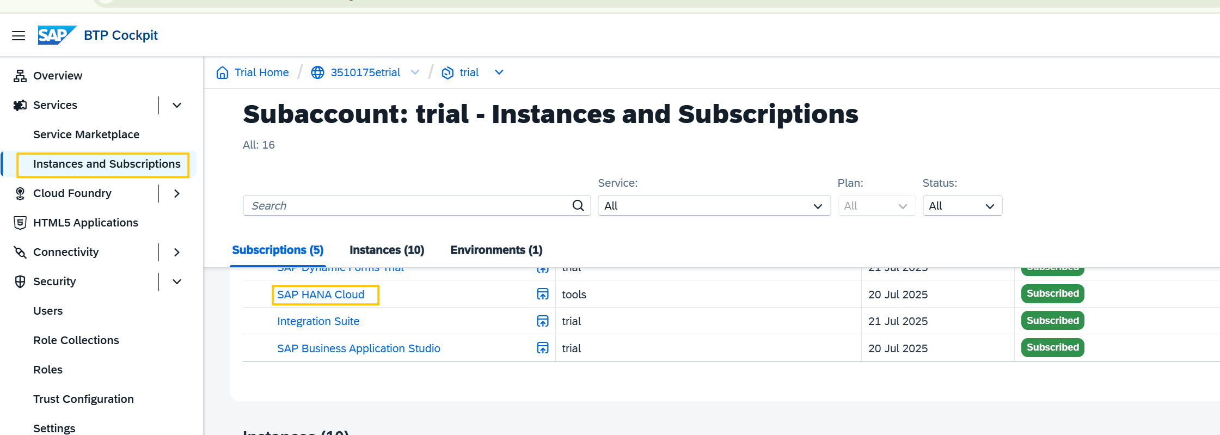Viewport: 1220px width, 435px height.
Task: Open Integration Suite application launch icon
Action: [543, 321]
